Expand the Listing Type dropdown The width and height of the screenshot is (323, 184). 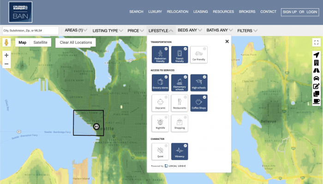coord(108,30)
